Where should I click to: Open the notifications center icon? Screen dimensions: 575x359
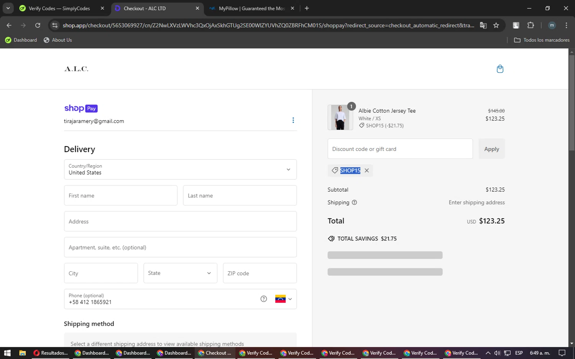point(562,353)
